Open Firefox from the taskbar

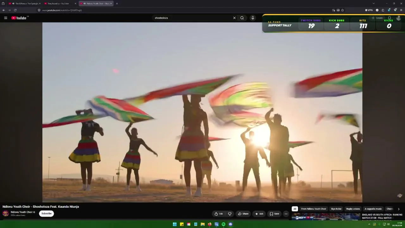pos(209,224)
